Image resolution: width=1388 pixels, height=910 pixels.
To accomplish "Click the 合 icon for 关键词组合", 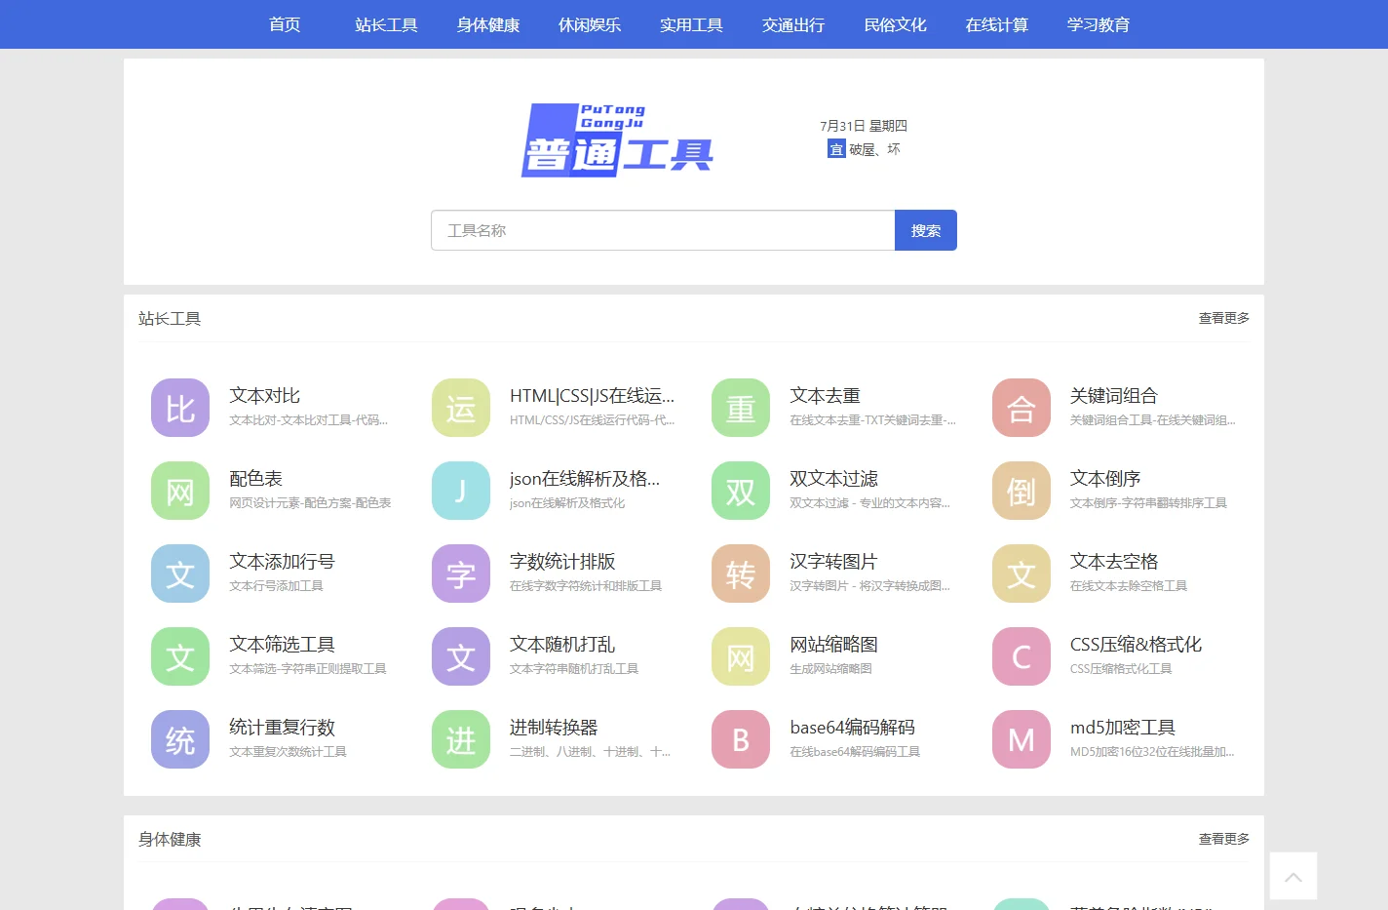I will [1022, 408].
